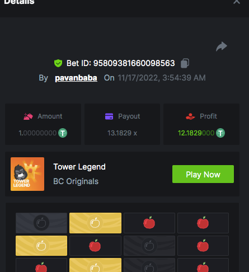Click the Play Now button

(203, 174)
